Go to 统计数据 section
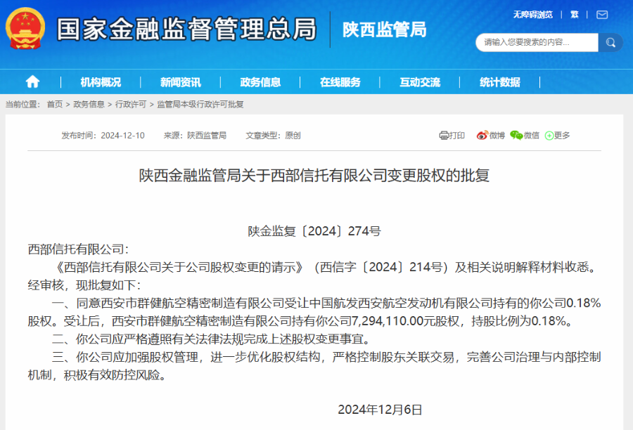Screen dimensions: 633x430 click(499, 82)
